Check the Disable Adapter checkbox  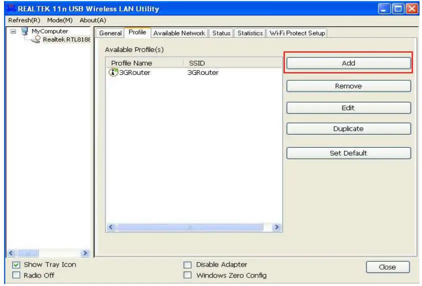[x=187, y=265]
